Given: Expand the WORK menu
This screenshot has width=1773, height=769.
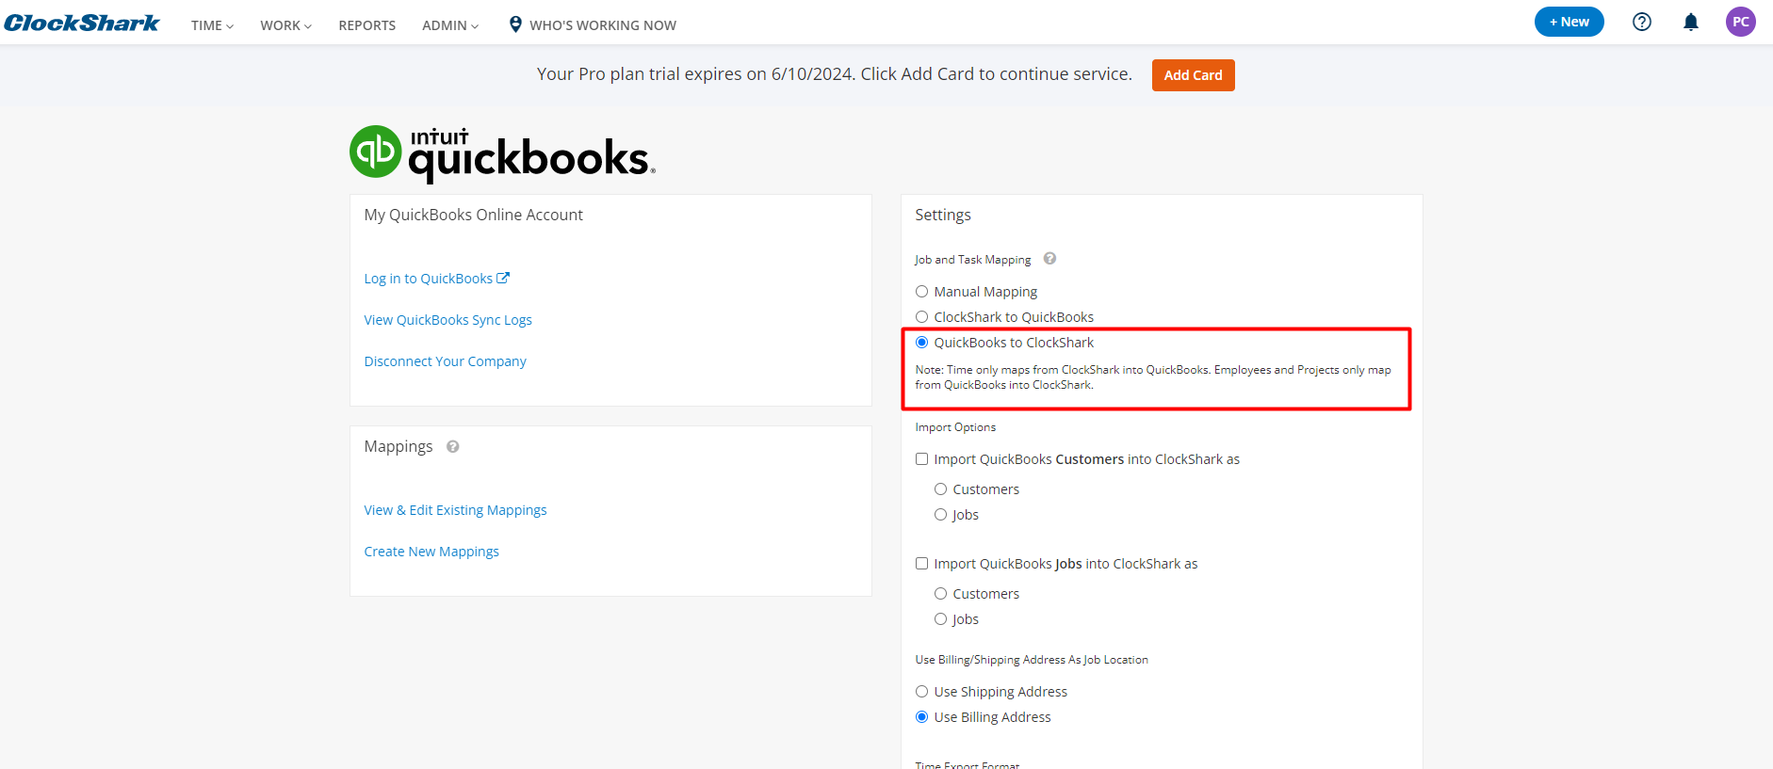Looking at the screenshot, I should tap(285, 25).
